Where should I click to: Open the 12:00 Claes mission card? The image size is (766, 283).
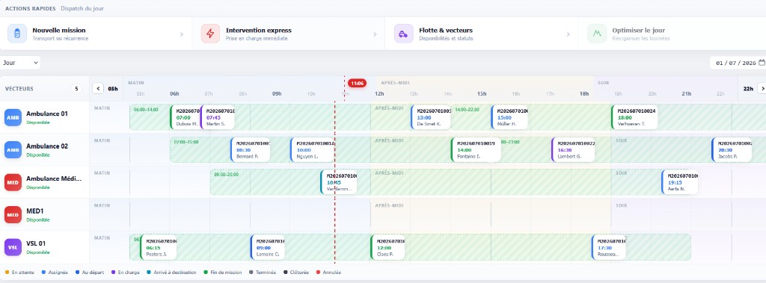[388, 247]
